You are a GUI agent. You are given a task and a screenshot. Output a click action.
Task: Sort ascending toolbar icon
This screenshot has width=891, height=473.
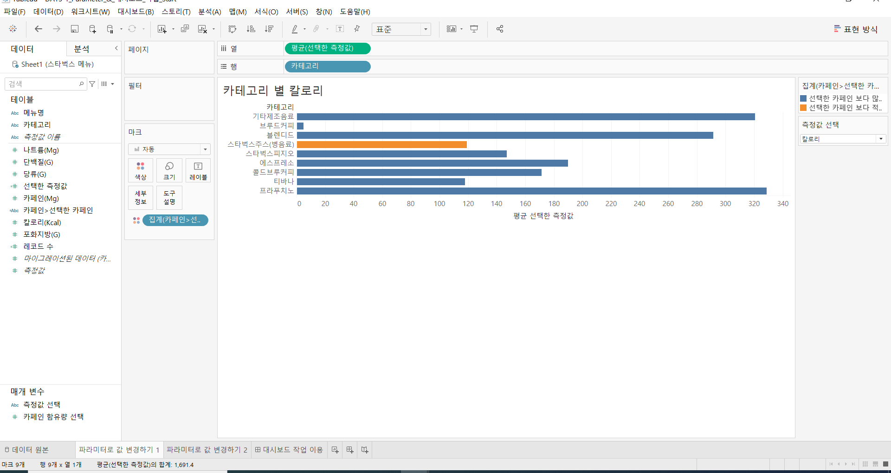(x=251, y=29)
